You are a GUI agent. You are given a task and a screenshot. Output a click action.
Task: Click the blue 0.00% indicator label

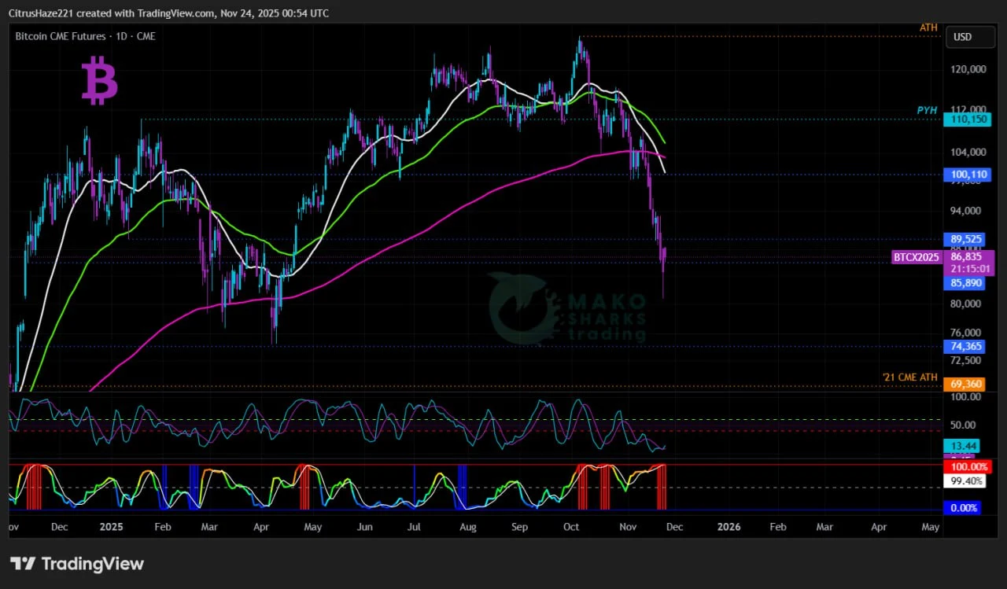[965, 508]
